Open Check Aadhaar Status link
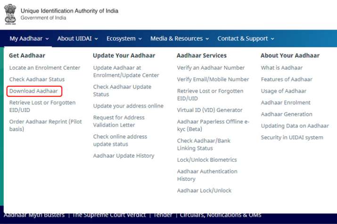The image size is (337, 224). pyautogui.click(x=37, y=80)
